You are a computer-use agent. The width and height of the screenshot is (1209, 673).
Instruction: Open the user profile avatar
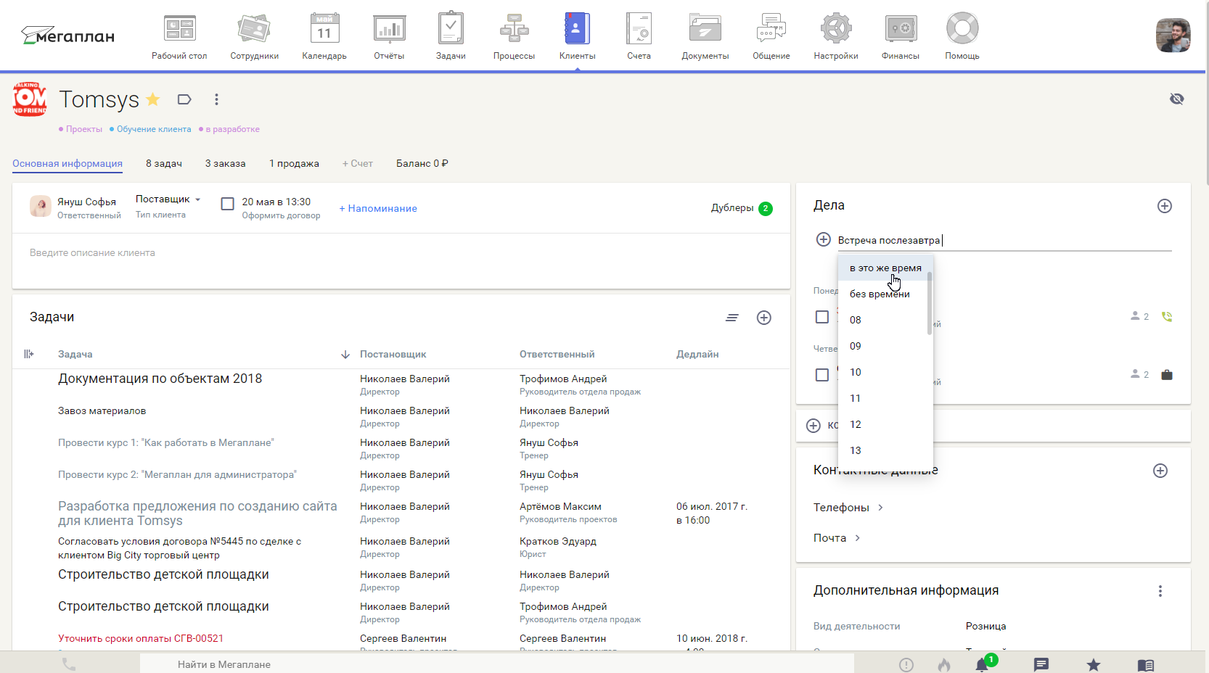[x=1173, y=36]
